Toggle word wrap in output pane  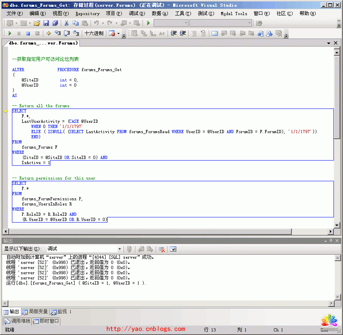(x=173, y=249)
